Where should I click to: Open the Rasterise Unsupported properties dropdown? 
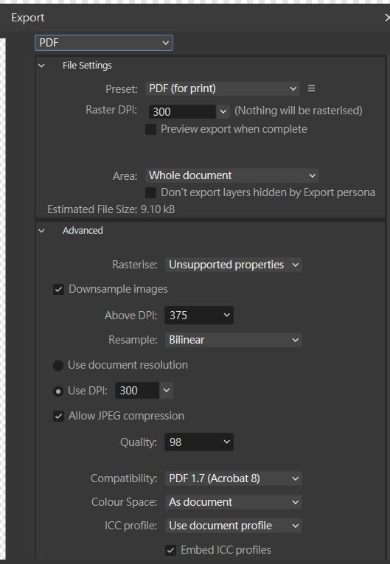233,265
